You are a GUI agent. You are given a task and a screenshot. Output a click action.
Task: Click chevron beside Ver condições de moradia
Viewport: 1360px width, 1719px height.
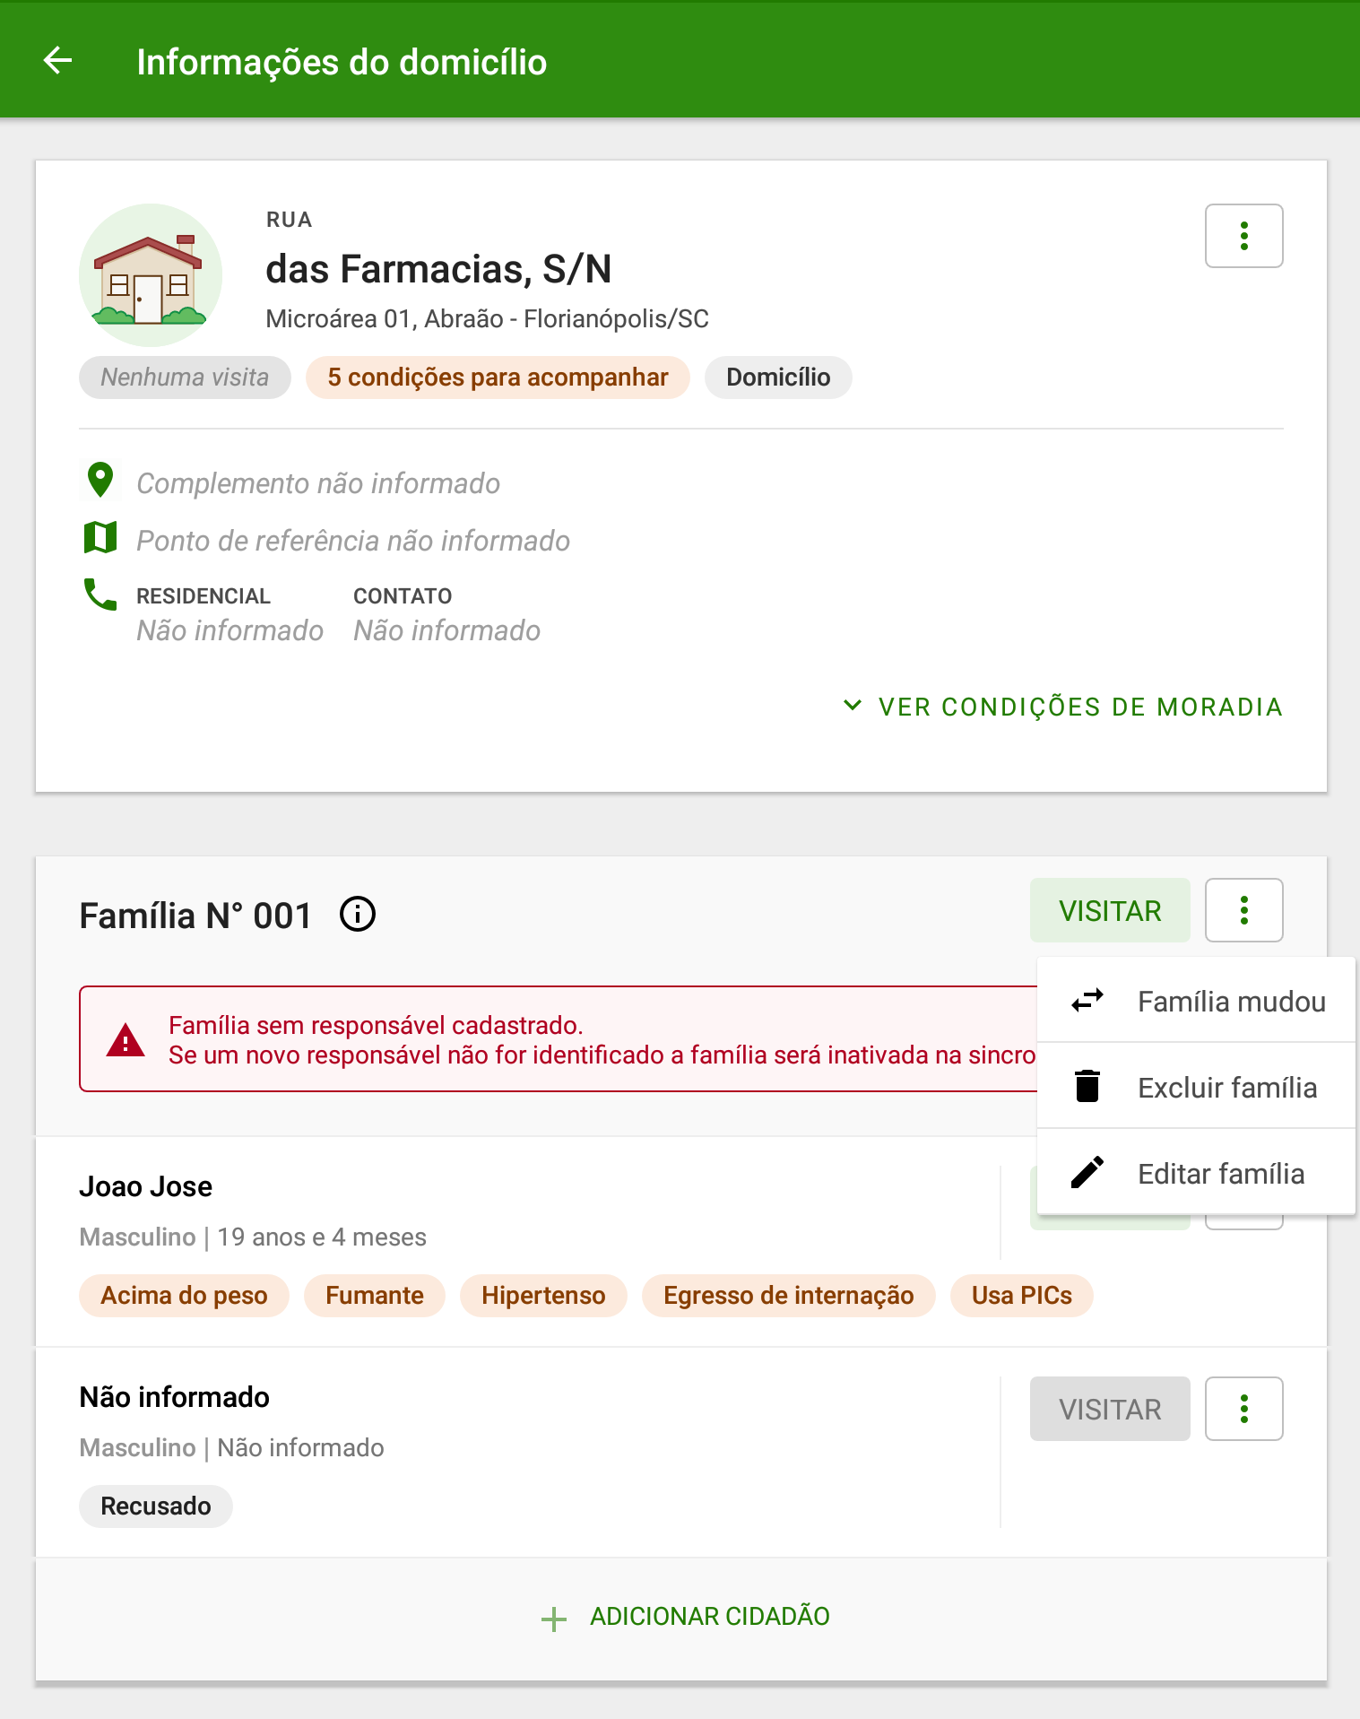coord(853,706)
